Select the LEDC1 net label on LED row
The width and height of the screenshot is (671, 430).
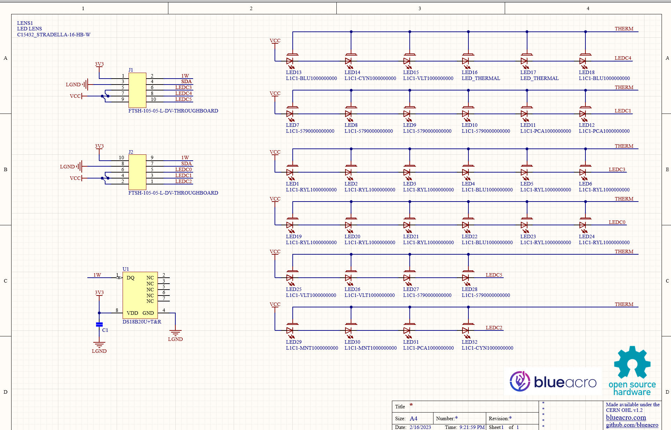point(623,111)
